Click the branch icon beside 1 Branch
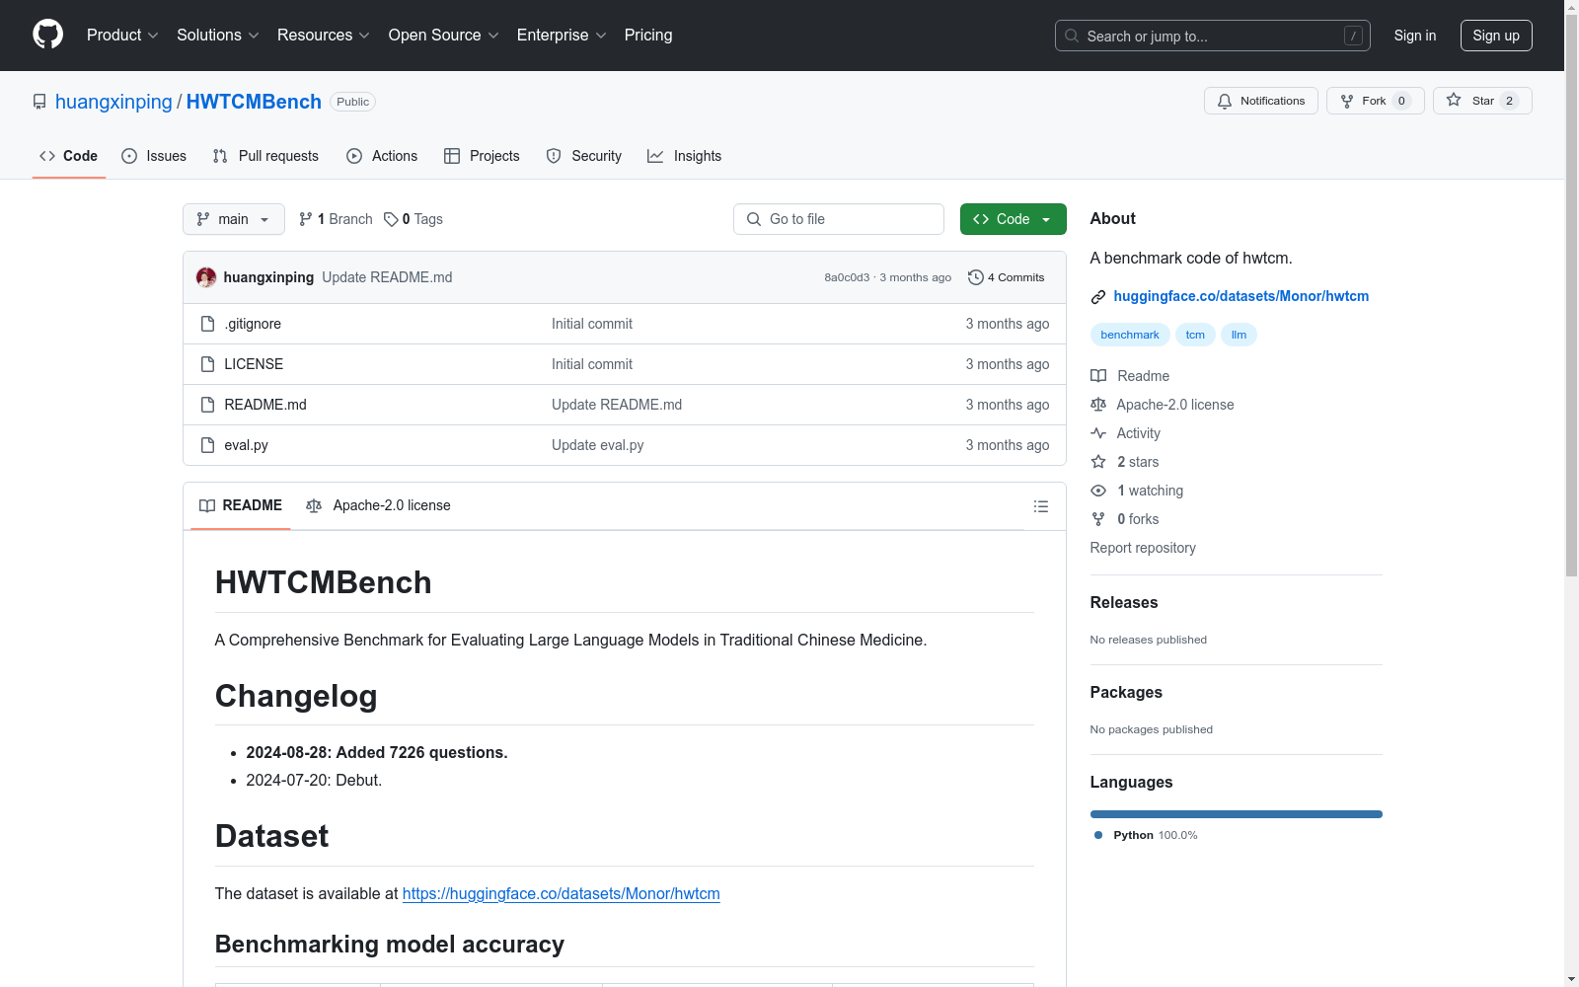Viewport: 1579px width, 987px height. point(306,219)
